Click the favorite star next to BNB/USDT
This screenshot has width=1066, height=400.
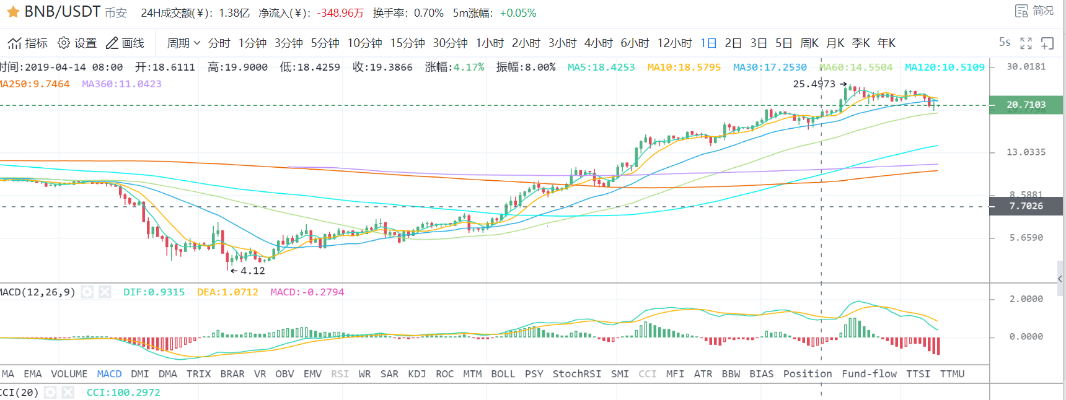point(13,12)
